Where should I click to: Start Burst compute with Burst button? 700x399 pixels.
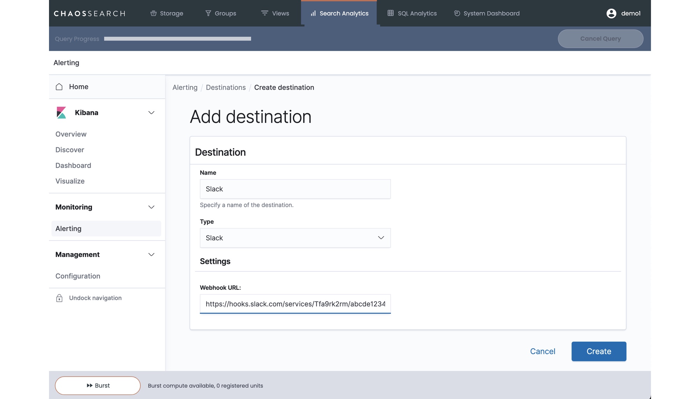(x=98, y=386)
